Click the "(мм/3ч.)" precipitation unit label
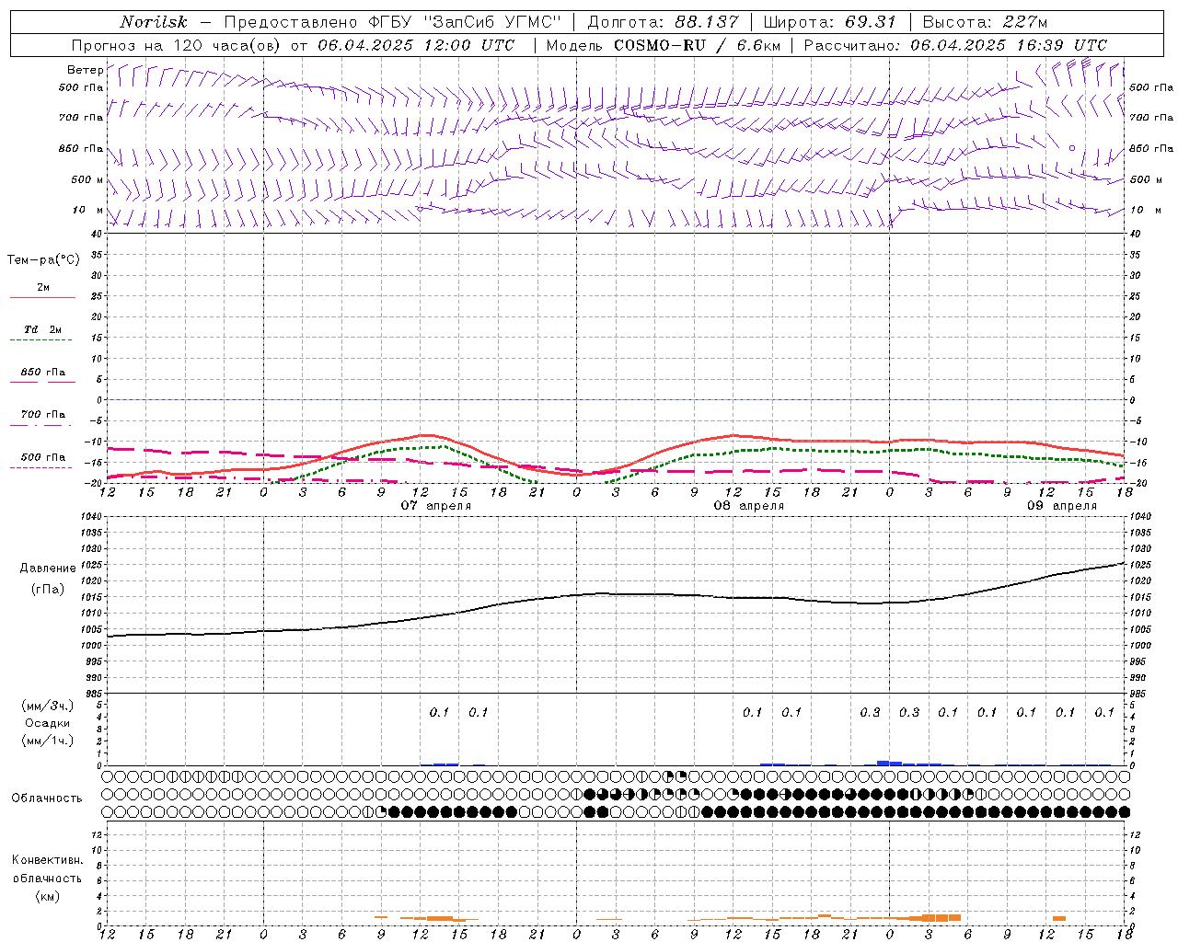1178x942 pixels. coord(48,706)
